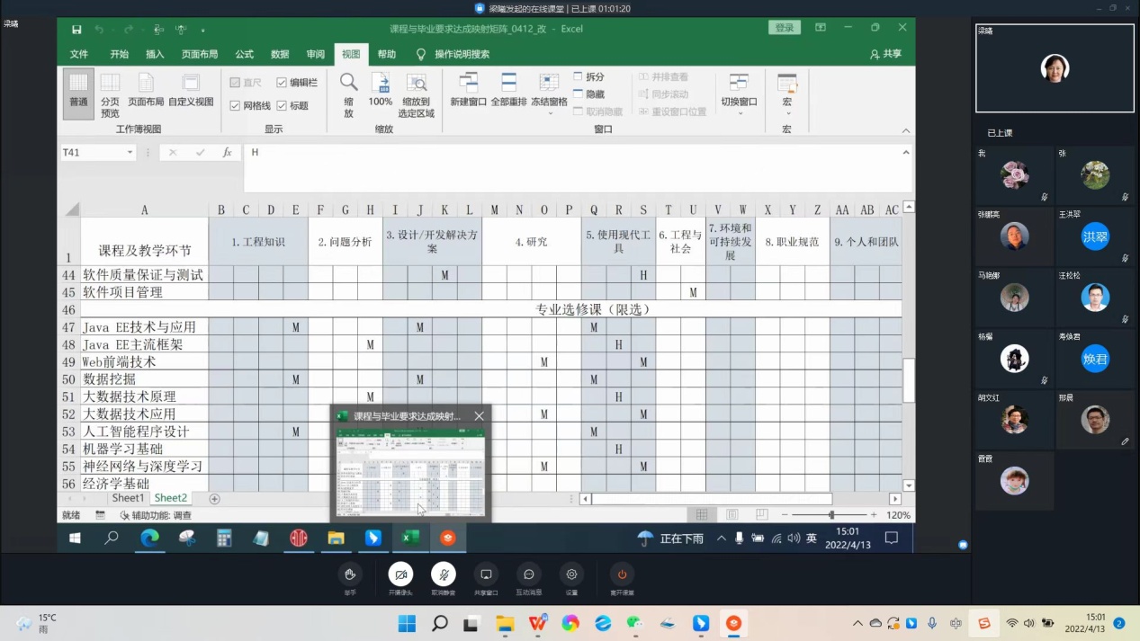Set zoom to 100% via ribbon button
Viewport: 1140px width, 641px height.
(381, 90)
